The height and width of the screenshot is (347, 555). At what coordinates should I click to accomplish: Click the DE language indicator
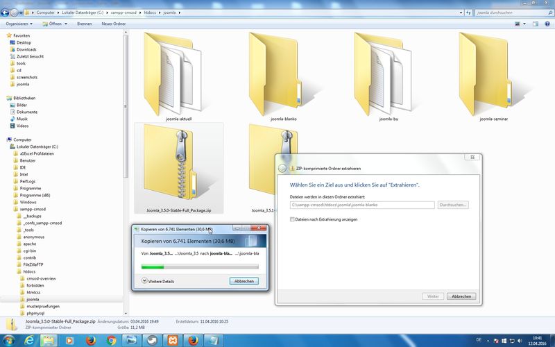[479, 340]
